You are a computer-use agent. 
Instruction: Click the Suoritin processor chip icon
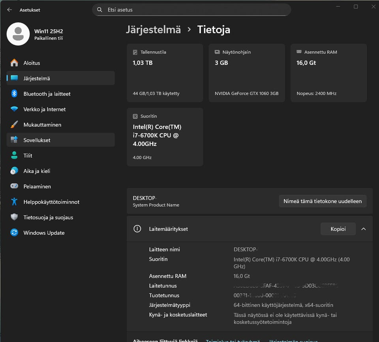[x=135, y=116]
